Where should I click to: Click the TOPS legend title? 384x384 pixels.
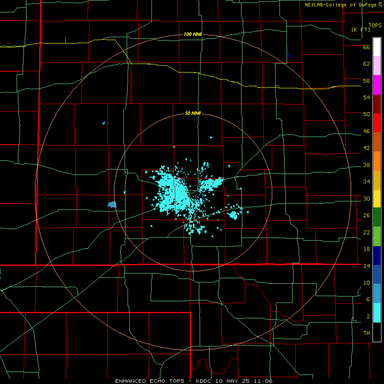pyautogui.click(x=375, y=25)
